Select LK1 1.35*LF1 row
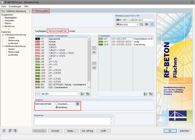The width and height of the screenshot is (195, 140). point(61,48)
